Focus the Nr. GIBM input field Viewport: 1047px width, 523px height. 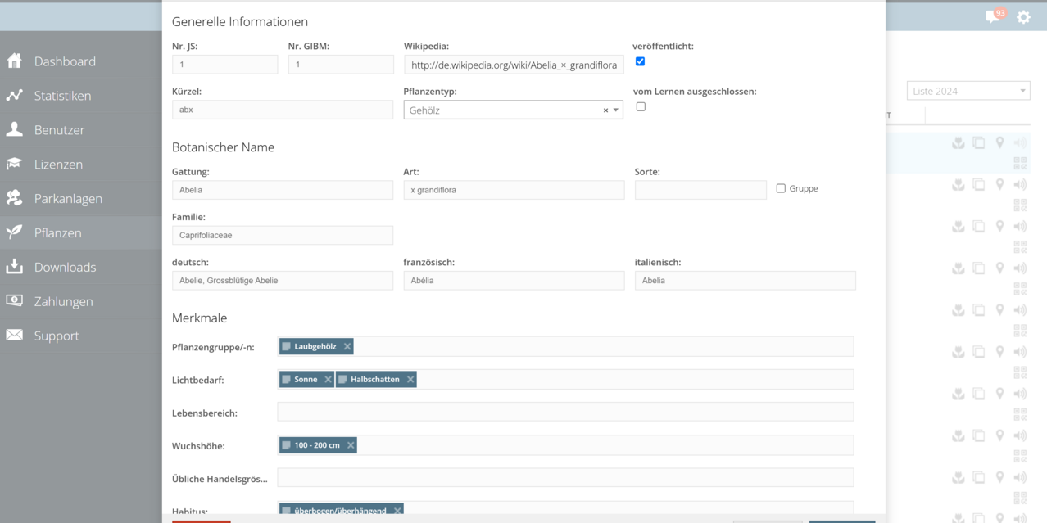click(x=341, y=65)
